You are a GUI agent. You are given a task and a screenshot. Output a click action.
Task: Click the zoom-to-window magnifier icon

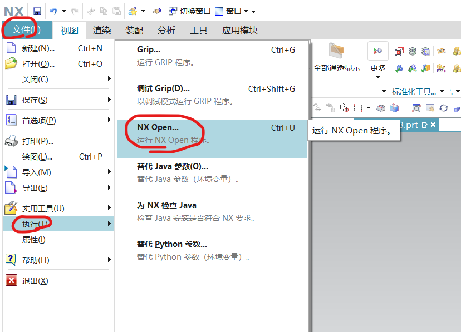tap(416, 108)
